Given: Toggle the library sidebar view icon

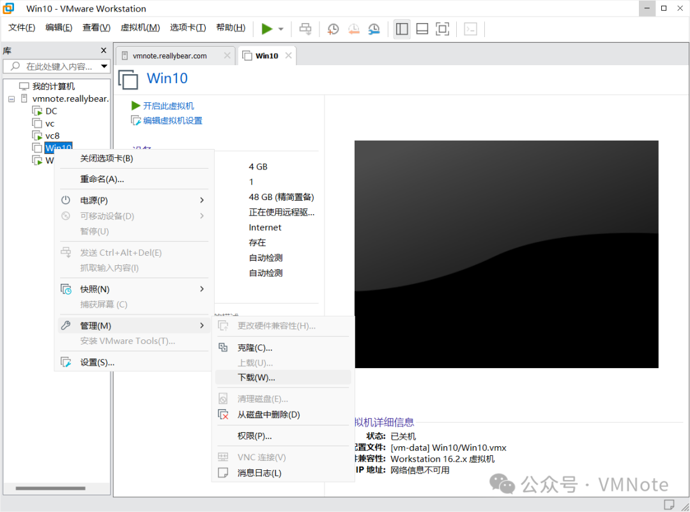Looking at the screenshot, I should (402, 29).
